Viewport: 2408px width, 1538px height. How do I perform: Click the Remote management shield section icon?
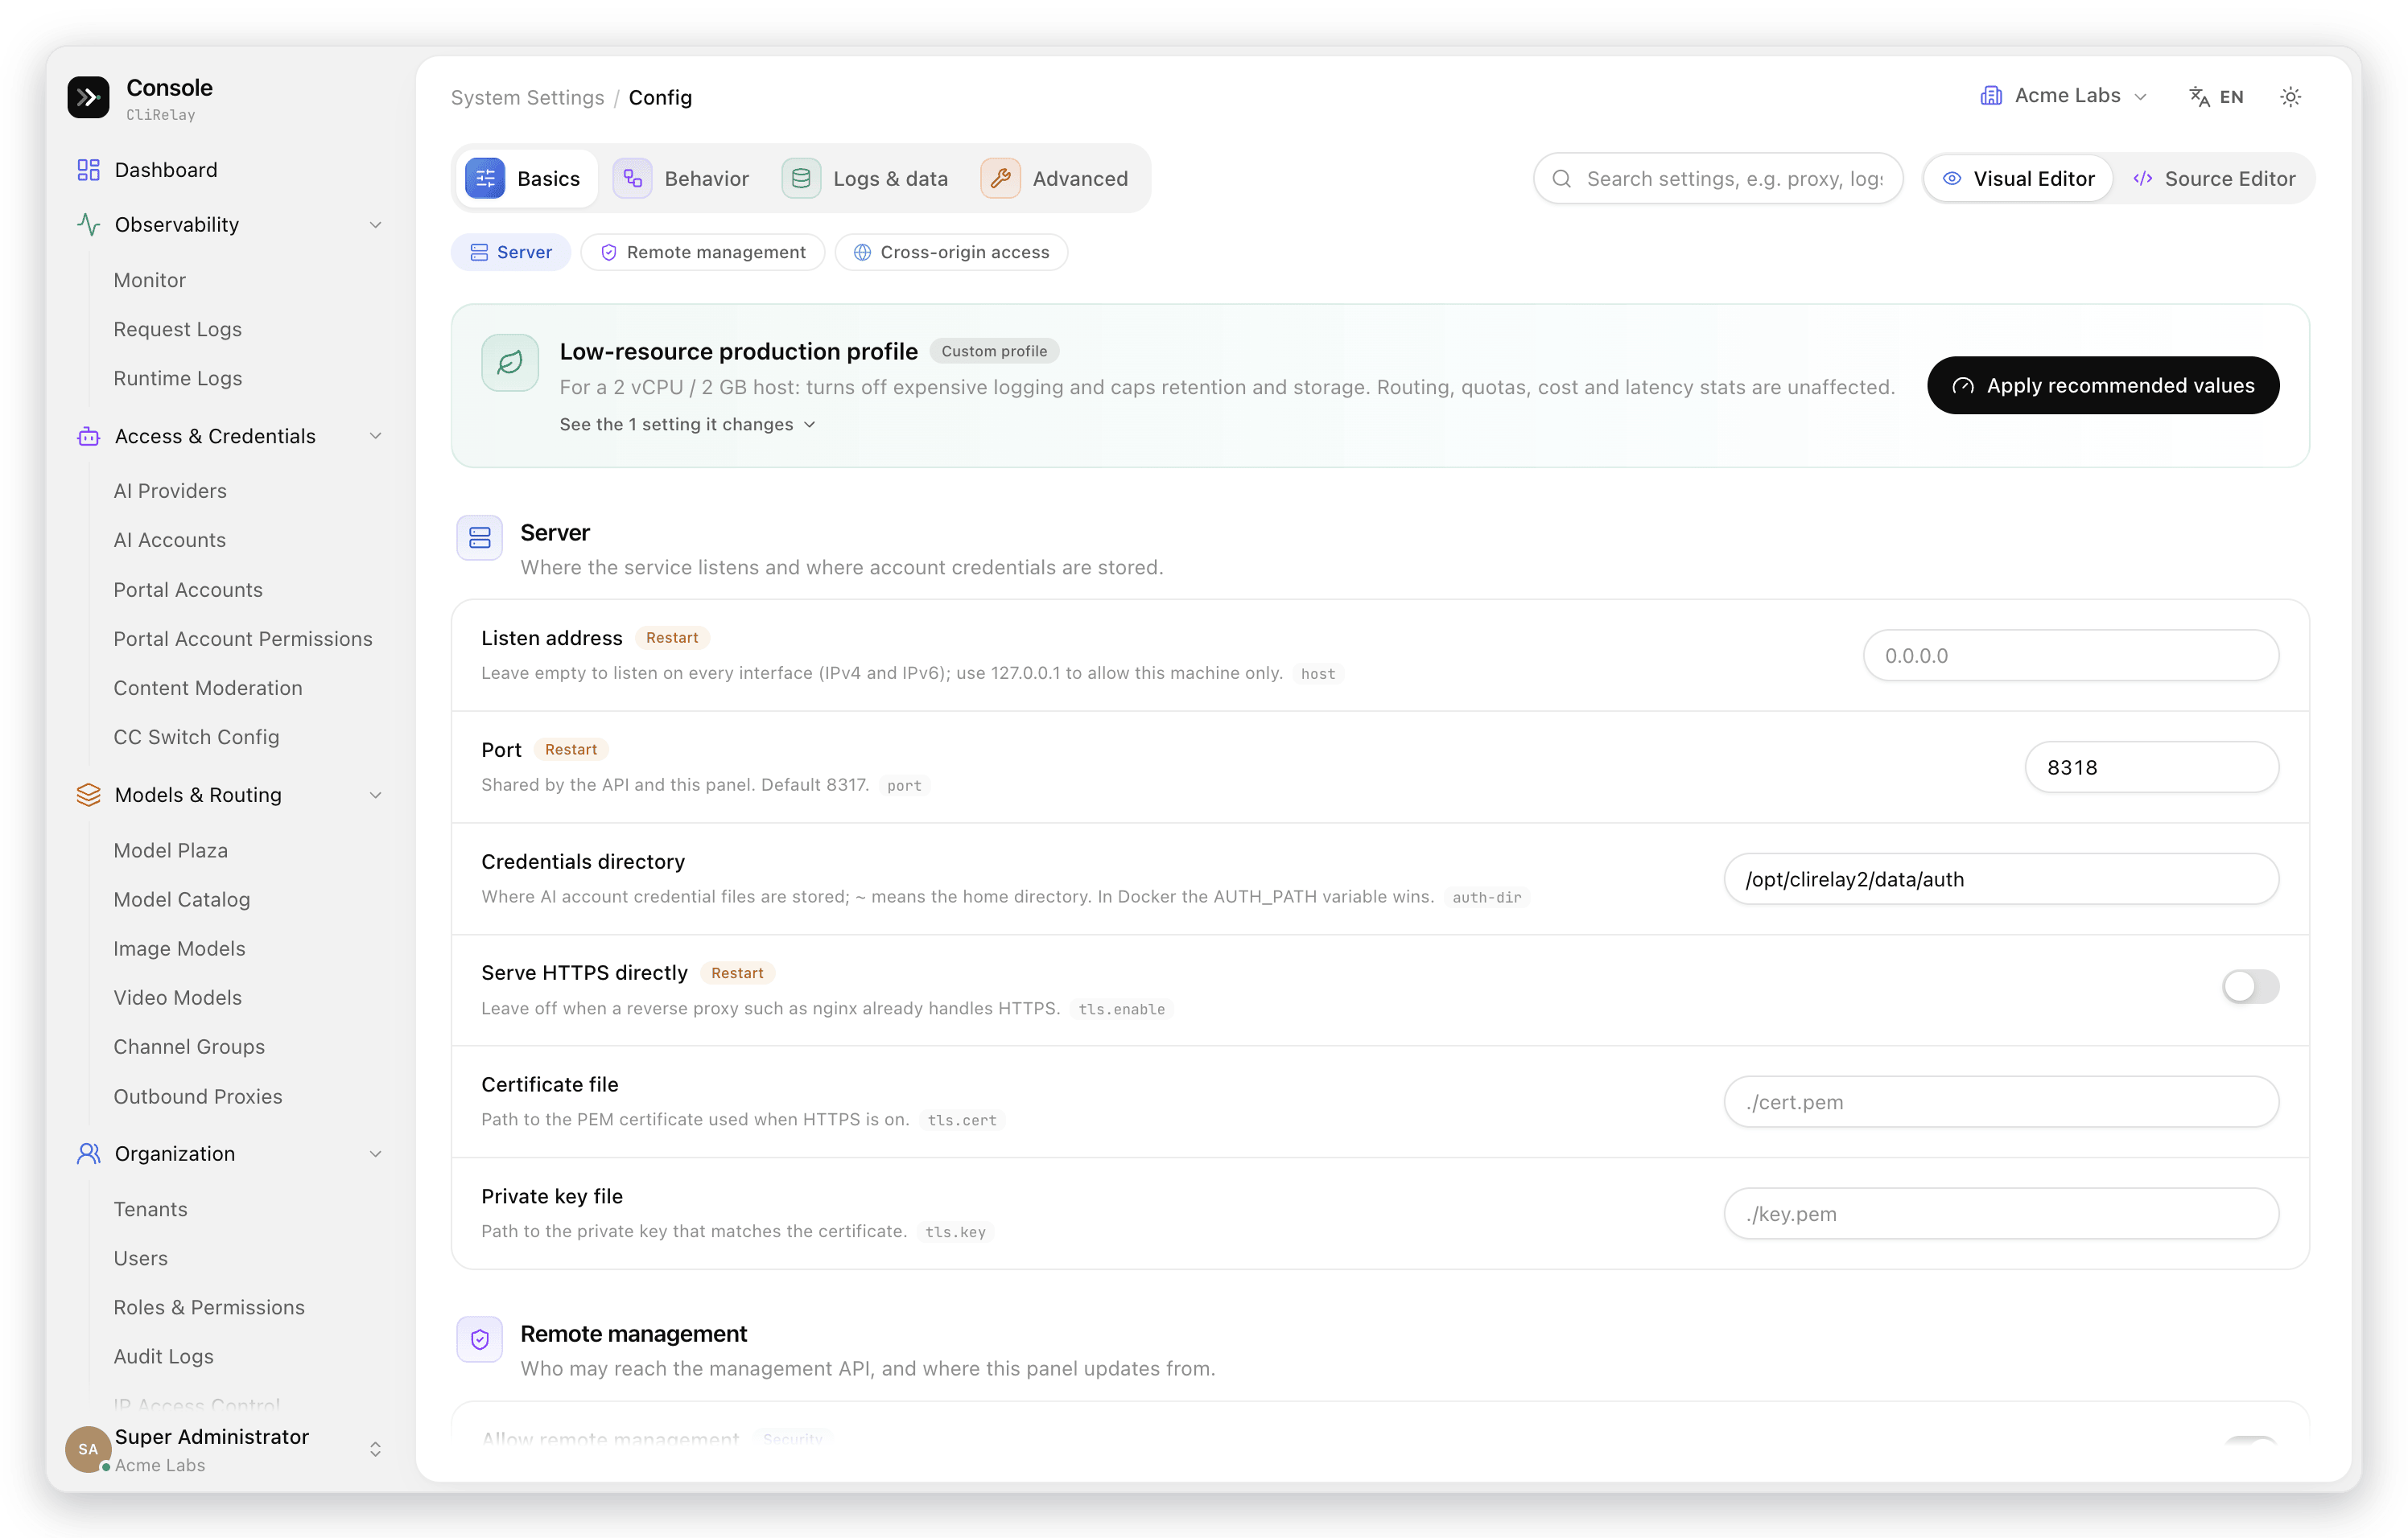480,1339
